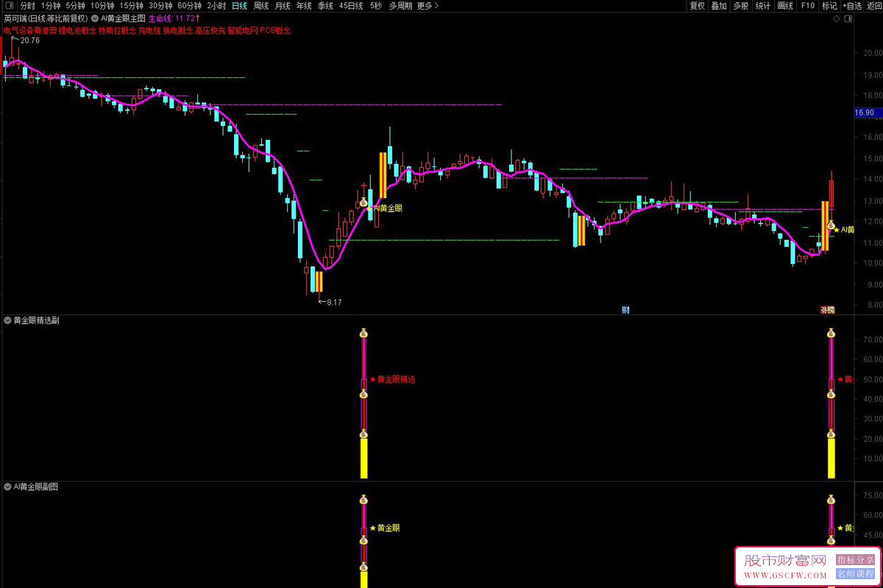Click the 粤港澳 concept tag
883x588 pixels.
46,31
